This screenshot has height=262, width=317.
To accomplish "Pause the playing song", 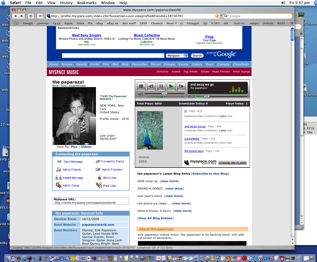I will (x=161, y=87).
